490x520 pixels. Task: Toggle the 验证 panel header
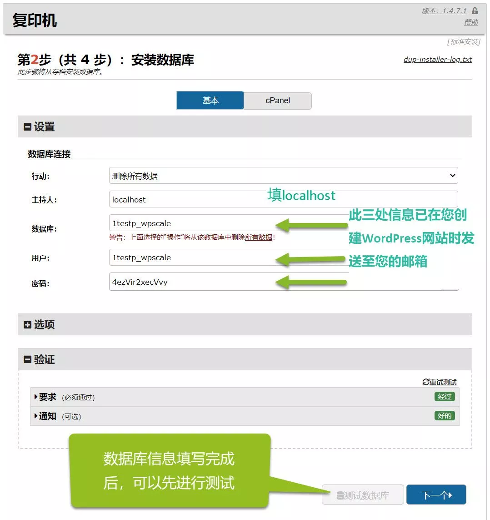(245, 359)
